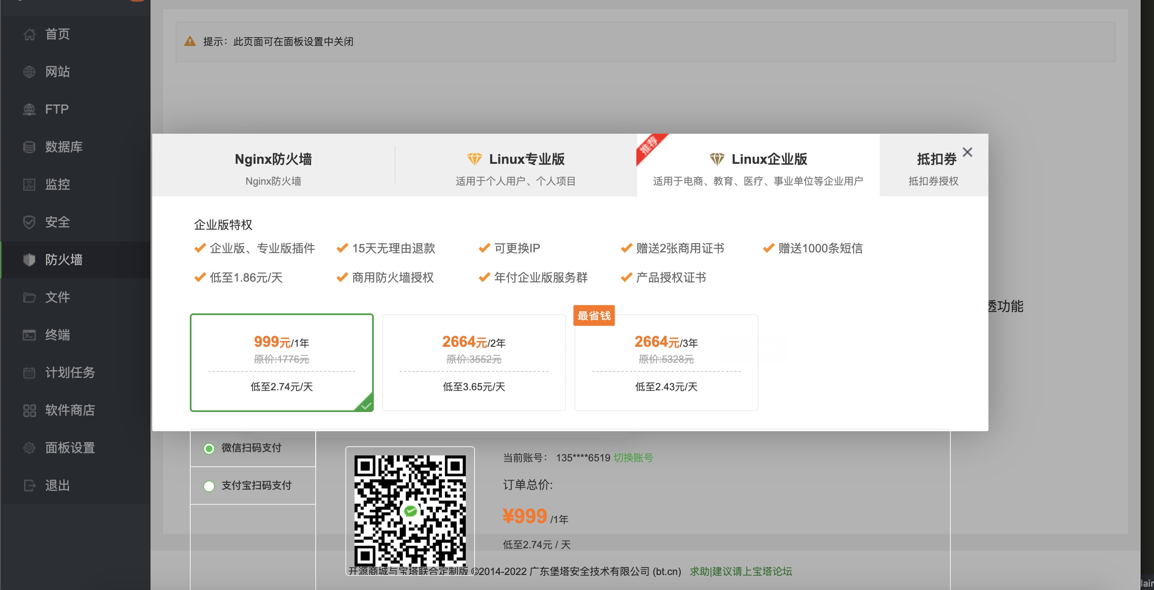Click the monitor chart icon beside 监控
The width and height of the screenshot is (1154, 590).
point(29,184)
